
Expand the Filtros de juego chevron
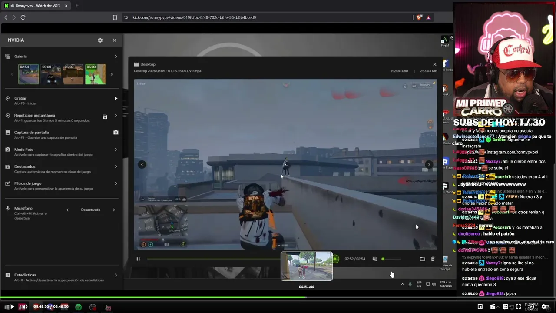pyautogui.click(x=116, y=183)
